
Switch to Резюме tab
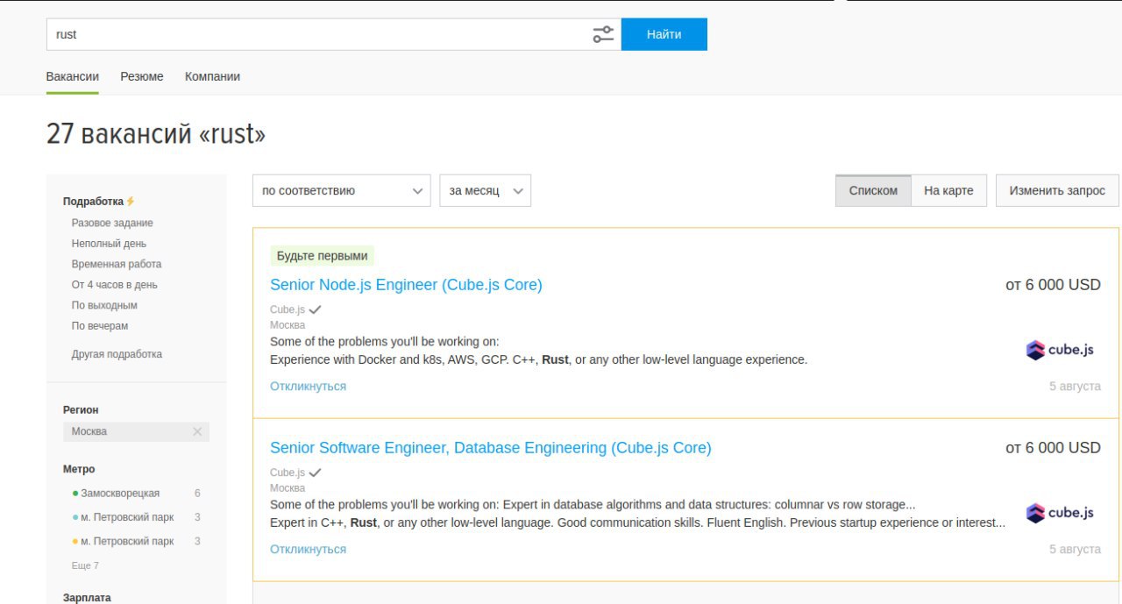(x=142, y=76)
